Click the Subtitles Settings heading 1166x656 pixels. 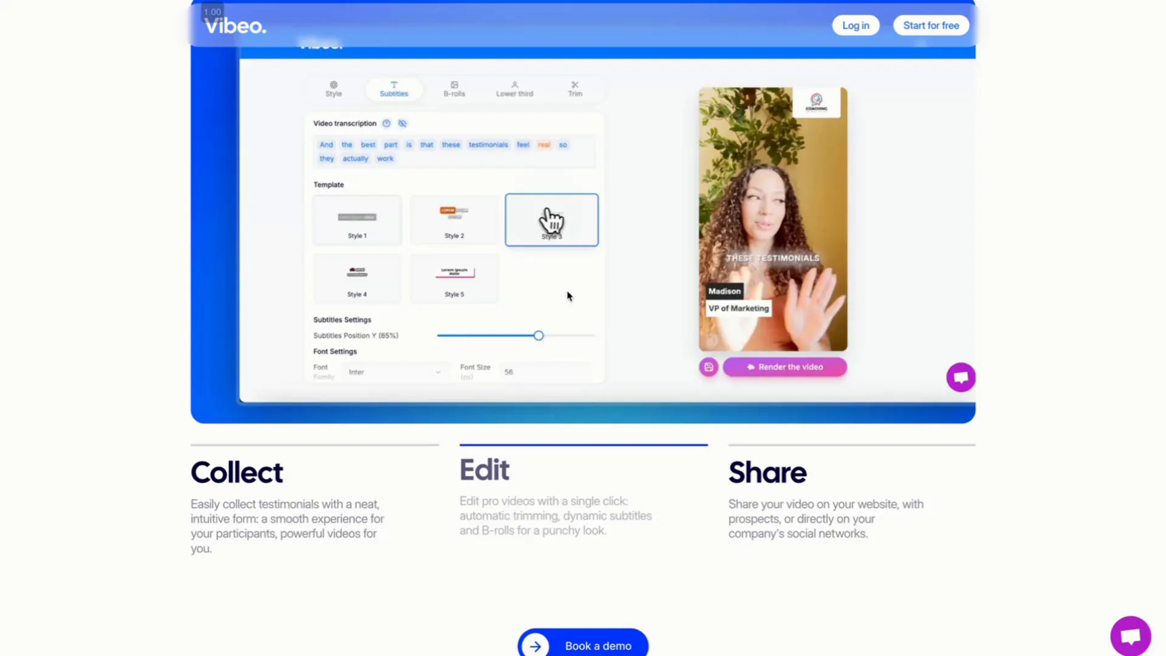[342, 319]
